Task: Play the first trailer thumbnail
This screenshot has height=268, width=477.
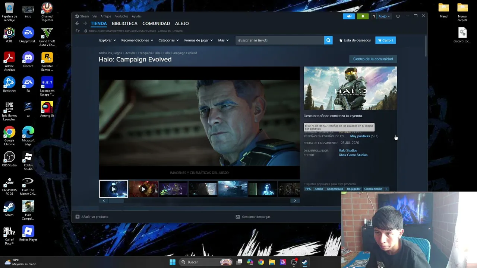Action: pos(113,189)
